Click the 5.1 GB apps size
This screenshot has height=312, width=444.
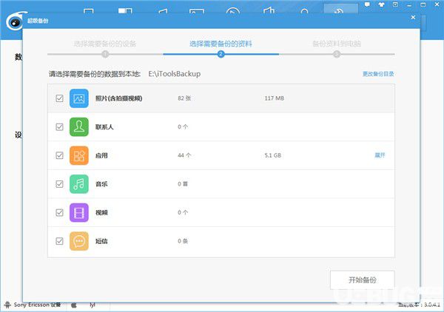tap(272, 155)
